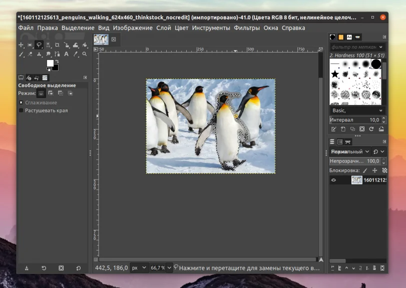Screen dimensions: 406x288
Task: Swap foreground and background colors
Action: pos(57,61)
